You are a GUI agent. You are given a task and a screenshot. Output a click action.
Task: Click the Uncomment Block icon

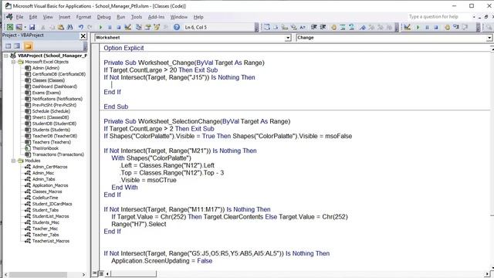tap(352, 28)
